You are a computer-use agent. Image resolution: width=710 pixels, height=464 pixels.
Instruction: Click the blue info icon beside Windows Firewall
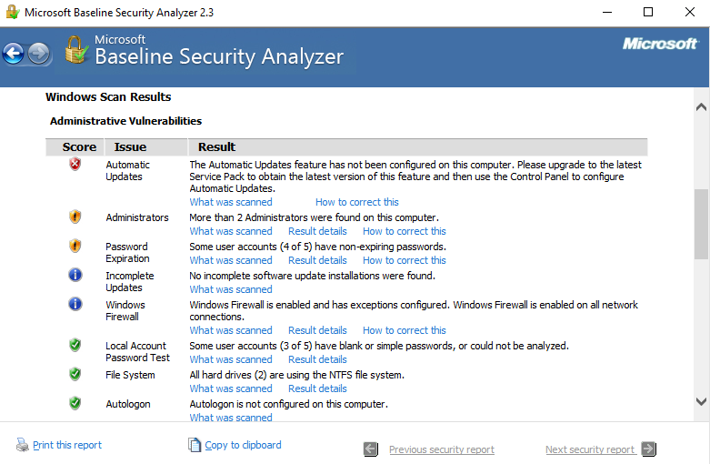coord(75,304)
